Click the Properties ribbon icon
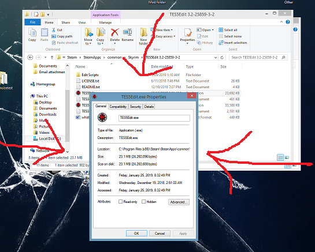315x252 pixels. pos(188,32)
